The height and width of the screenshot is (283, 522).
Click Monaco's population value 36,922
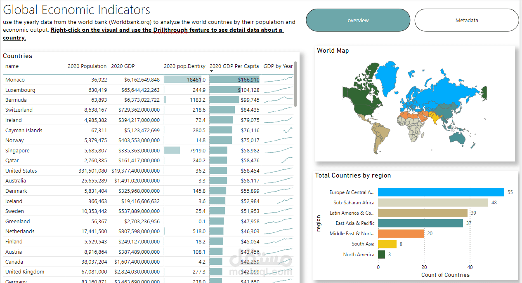99,80
